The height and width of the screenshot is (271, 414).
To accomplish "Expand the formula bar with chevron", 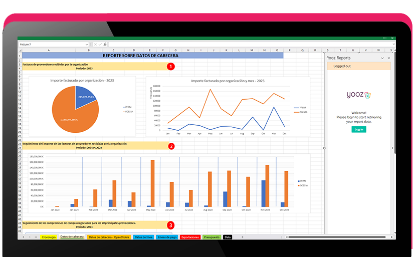I will click(x=393, y=44).
